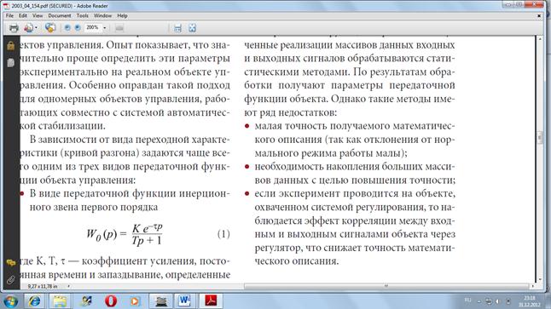Click the collaborate/share globe icon
This screenshot has height=309, width=551.
pyautogui.click(x=50, y=28)
